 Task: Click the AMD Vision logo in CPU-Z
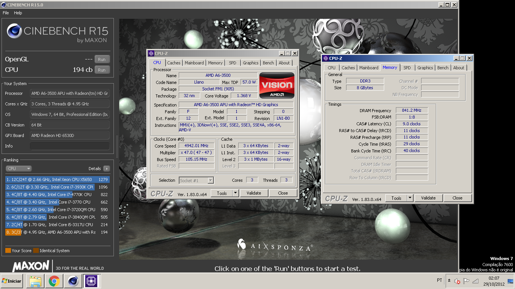pyautogui.click(x=277, y=86)
